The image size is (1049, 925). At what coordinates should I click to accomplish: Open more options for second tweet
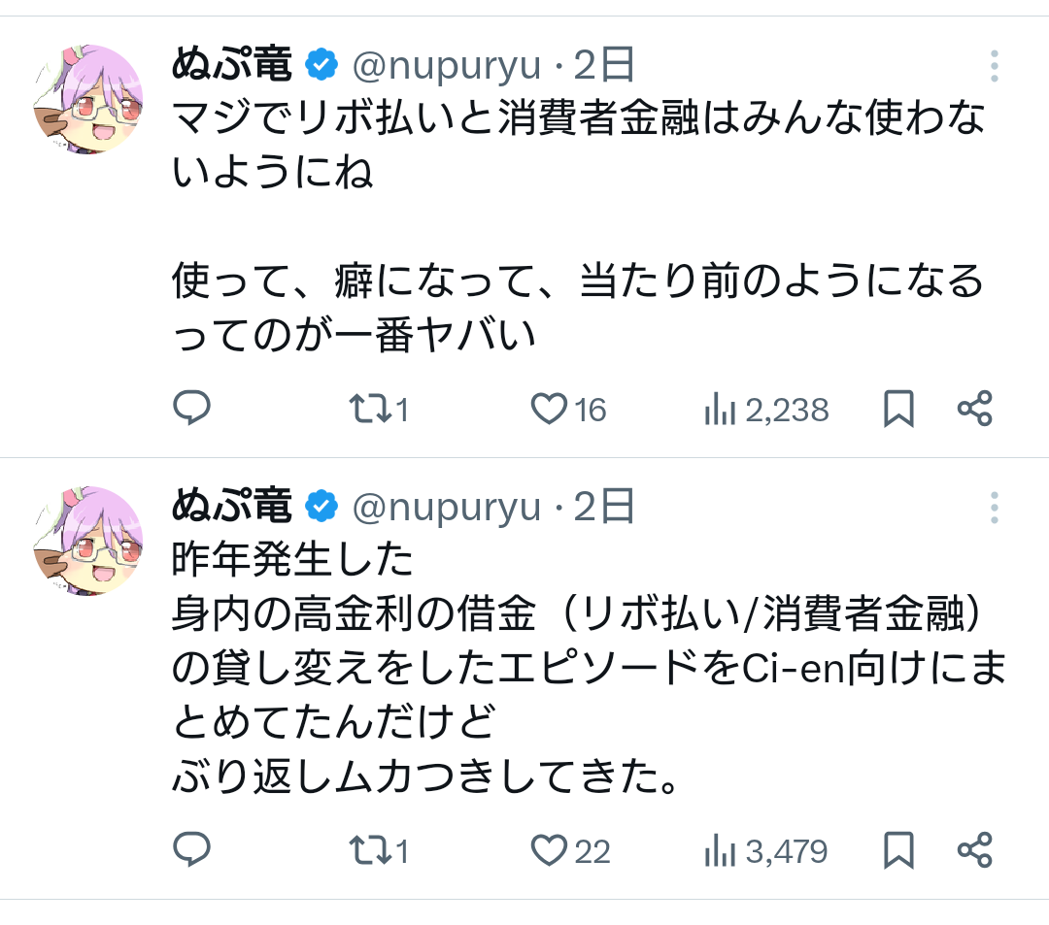994,508
